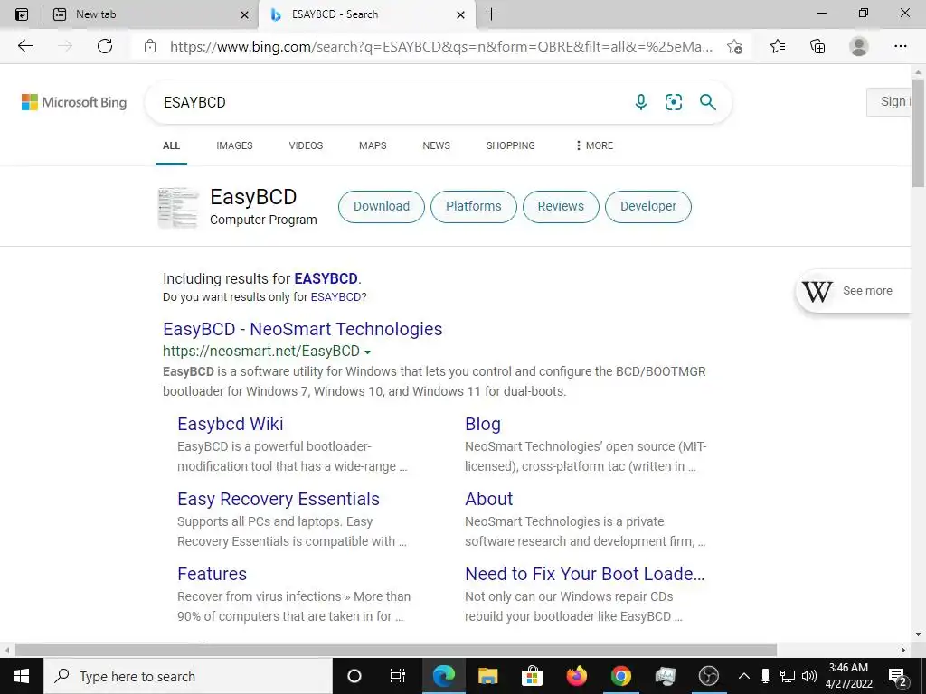Open Need to Fix Your Boot Loader link
The height and width of the screenshot is (694, 926).
585,574
